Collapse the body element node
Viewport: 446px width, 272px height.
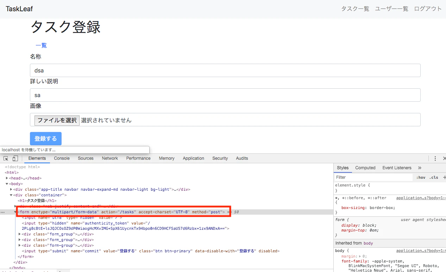click(7, 184)
